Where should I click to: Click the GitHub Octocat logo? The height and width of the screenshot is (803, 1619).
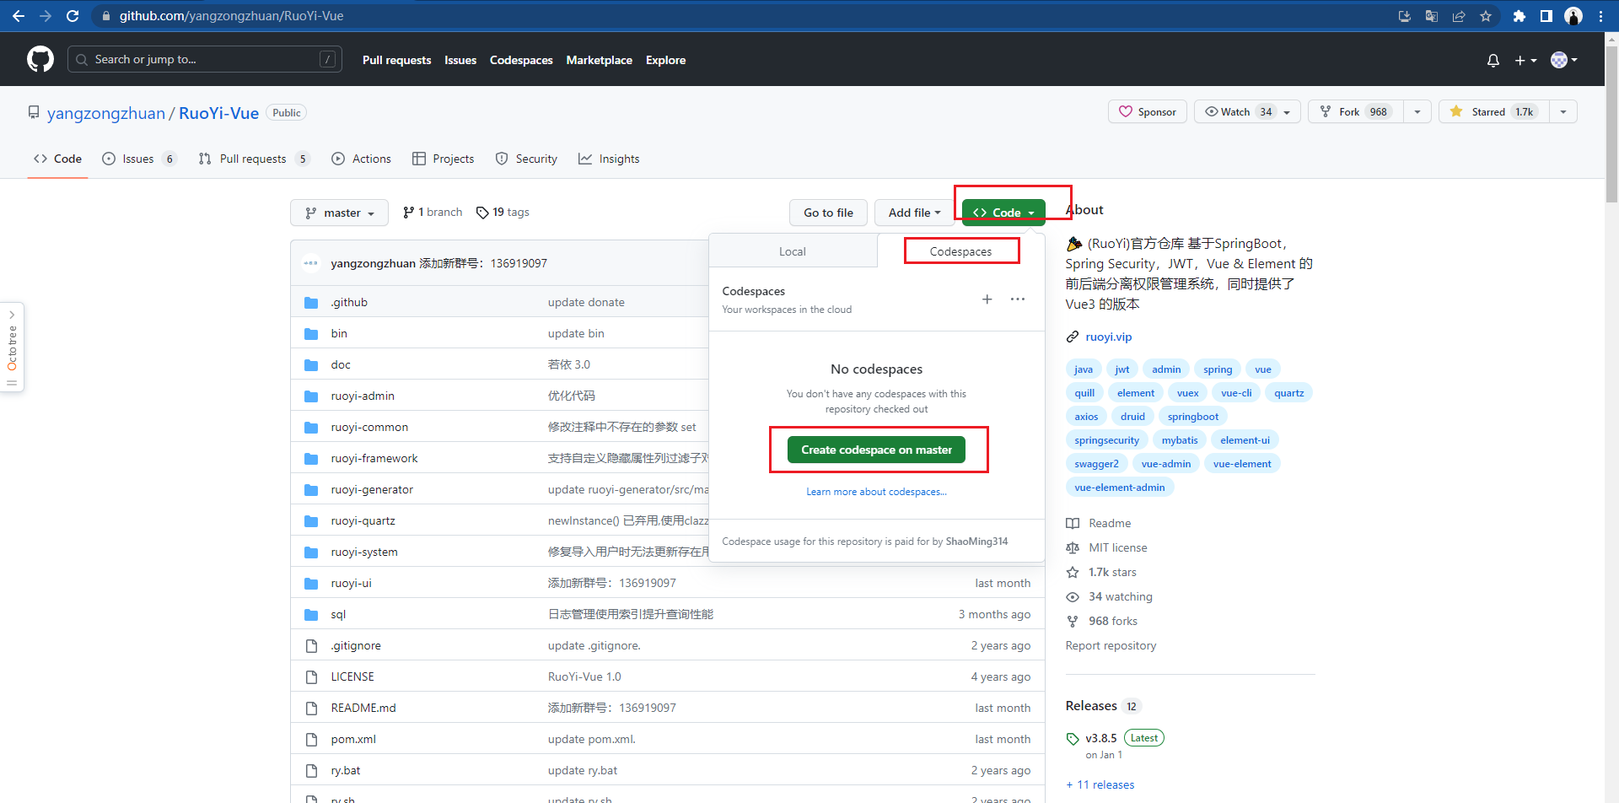[x=40, y=59]
